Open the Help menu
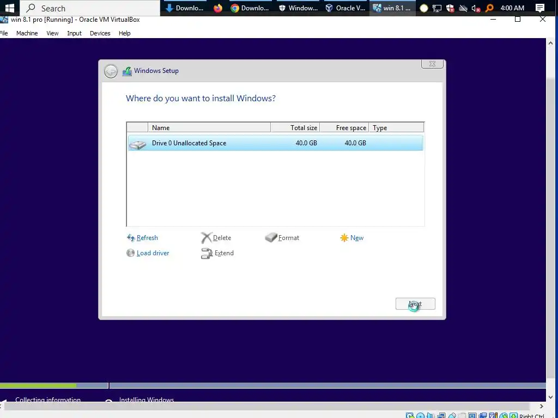 125,33
